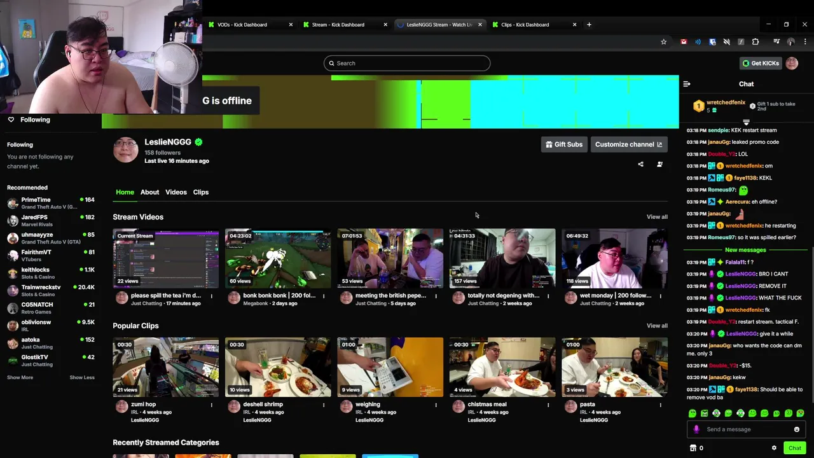The width and height of the screenshot is (814, 458).
Task: Click the Get KICKs button
Action: [x=760, y=63]
